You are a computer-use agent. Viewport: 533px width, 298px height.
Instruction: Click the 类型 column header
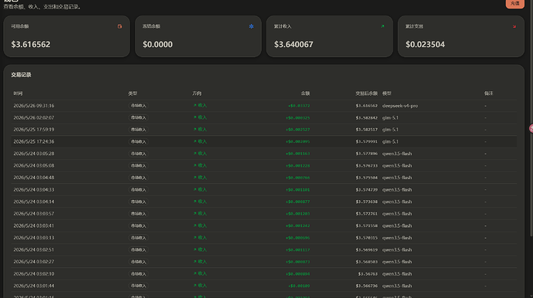[x=133, y=93]
